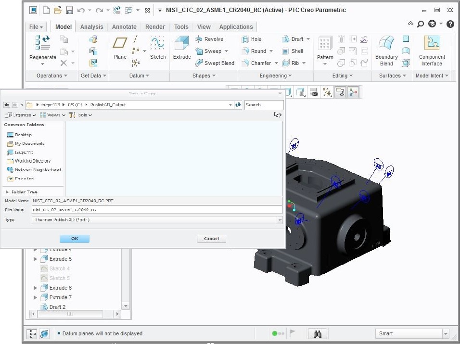This screenshot has height=344, width=460.
Task: Click the search magnifier icon near help
Action: pos(421,24)
